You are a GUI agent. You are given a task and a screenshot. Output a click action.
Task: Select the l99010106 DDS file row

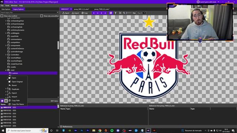[29, 123]
